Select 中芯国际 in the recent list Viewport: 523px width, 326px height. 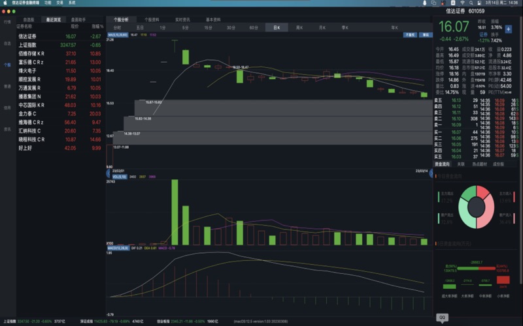coord(61,105)
